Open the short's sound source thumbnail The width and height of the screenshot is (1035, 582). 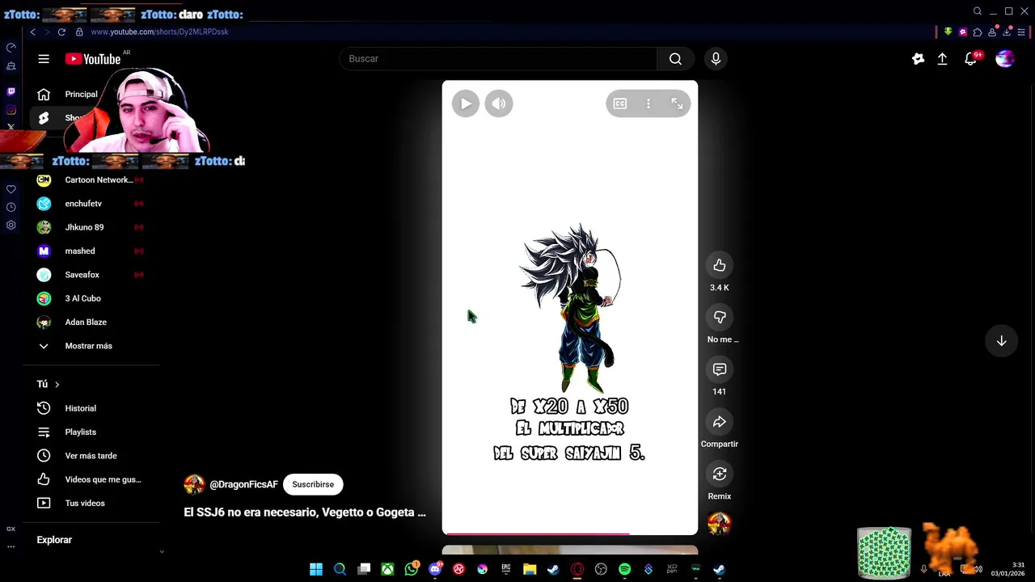click(x=720, y=524)
